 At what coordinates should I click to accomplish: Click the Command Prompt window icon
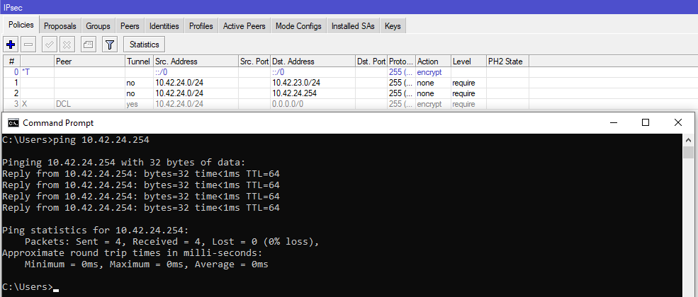(13, 123)
